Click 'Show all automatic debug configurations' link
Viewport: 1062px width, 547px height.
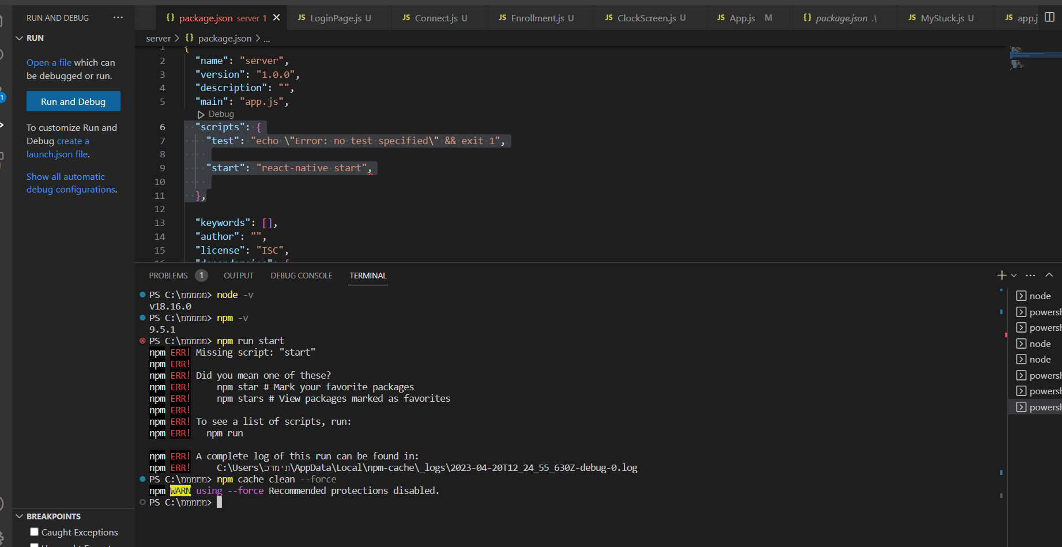point(71,183)
